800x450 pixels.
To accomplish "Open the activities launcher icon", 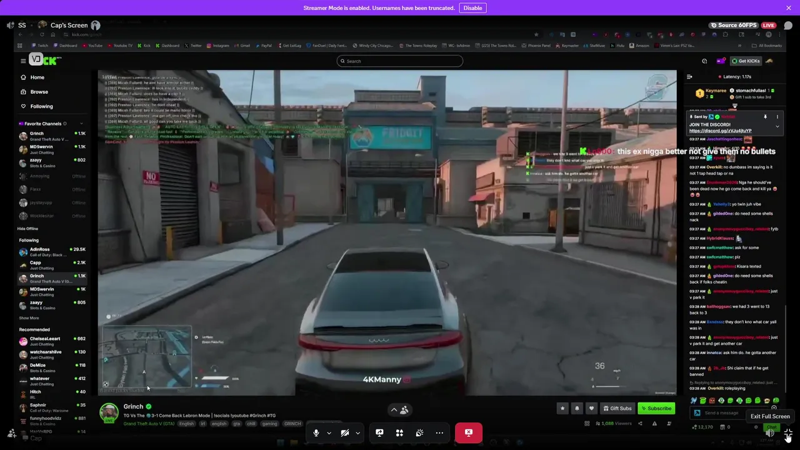I will coord(399,432).
